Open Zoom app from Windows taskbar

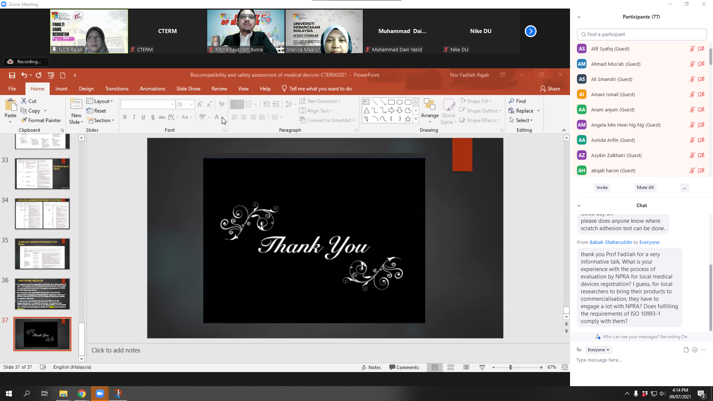tap(100, 394)
